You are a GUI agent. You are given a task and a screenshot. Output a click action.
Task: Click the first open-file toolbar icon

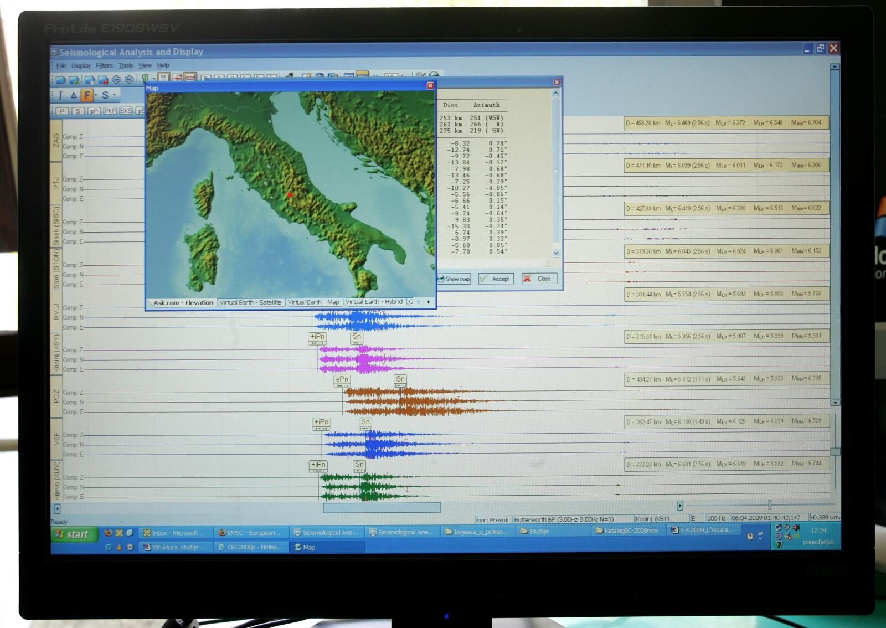(x=60, y=80)
